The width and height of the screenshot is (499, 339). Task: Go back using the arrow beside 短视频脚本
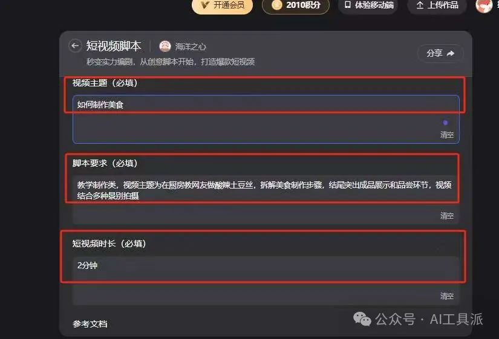coord(75,46)
